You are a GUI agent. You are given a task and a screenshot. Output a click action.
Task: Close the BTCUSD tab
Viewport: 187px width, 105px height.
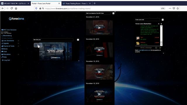point(28,3)
